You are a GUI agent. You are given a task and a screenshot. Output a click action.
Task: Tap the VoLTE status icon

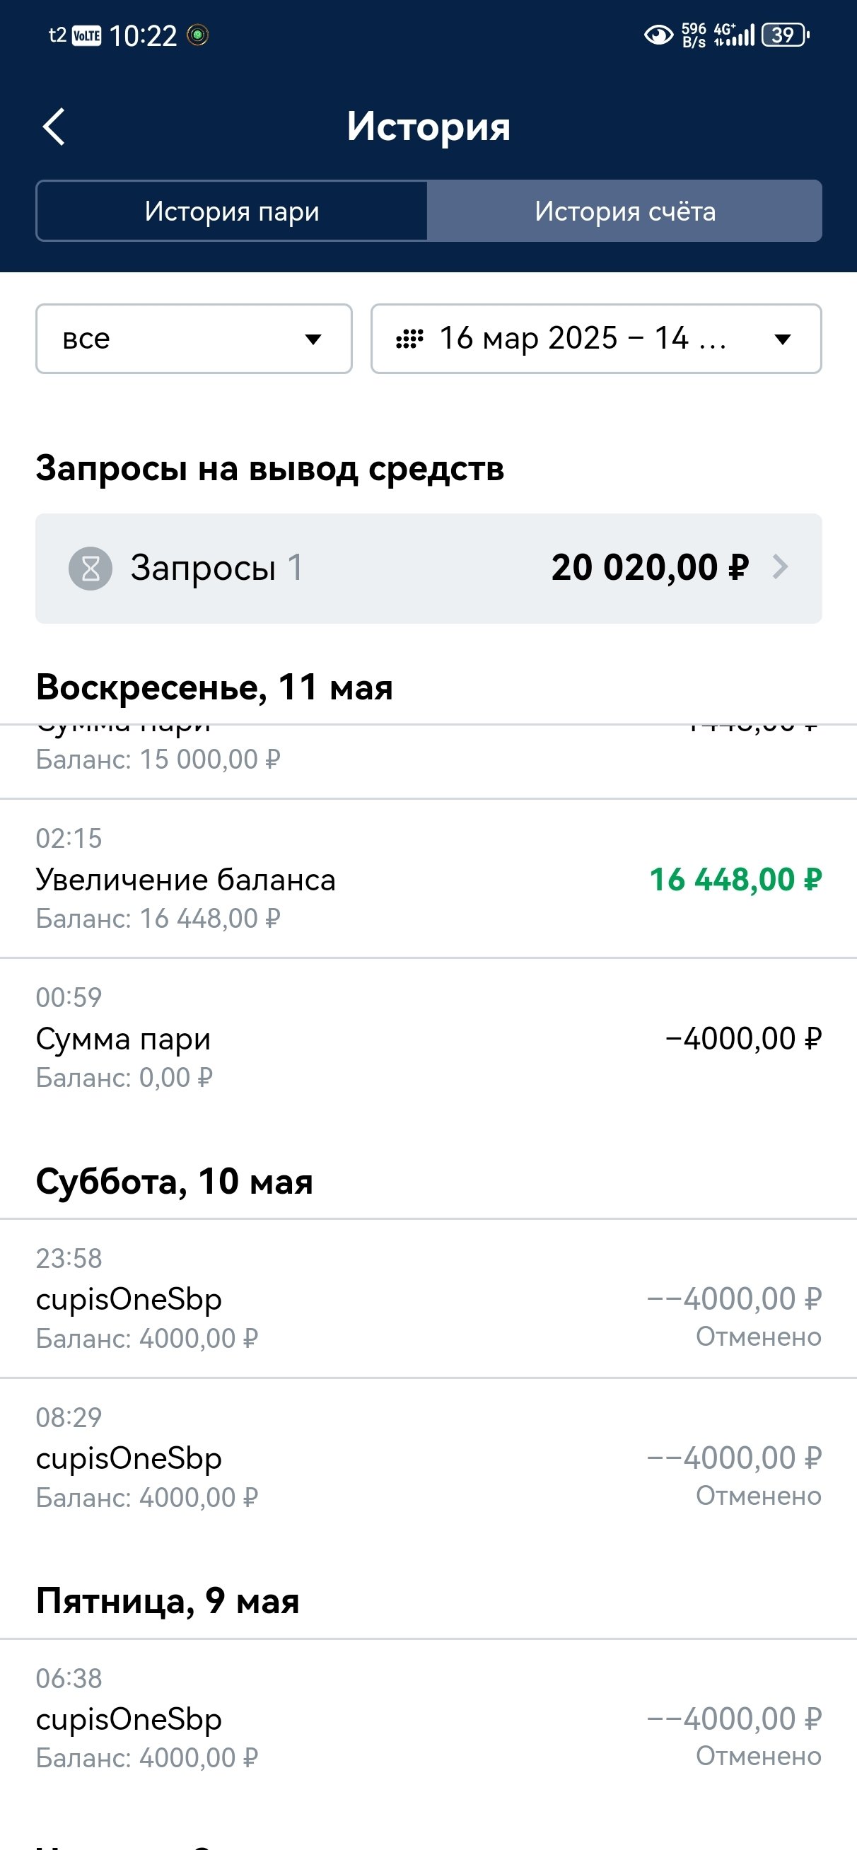click(87, 35)
